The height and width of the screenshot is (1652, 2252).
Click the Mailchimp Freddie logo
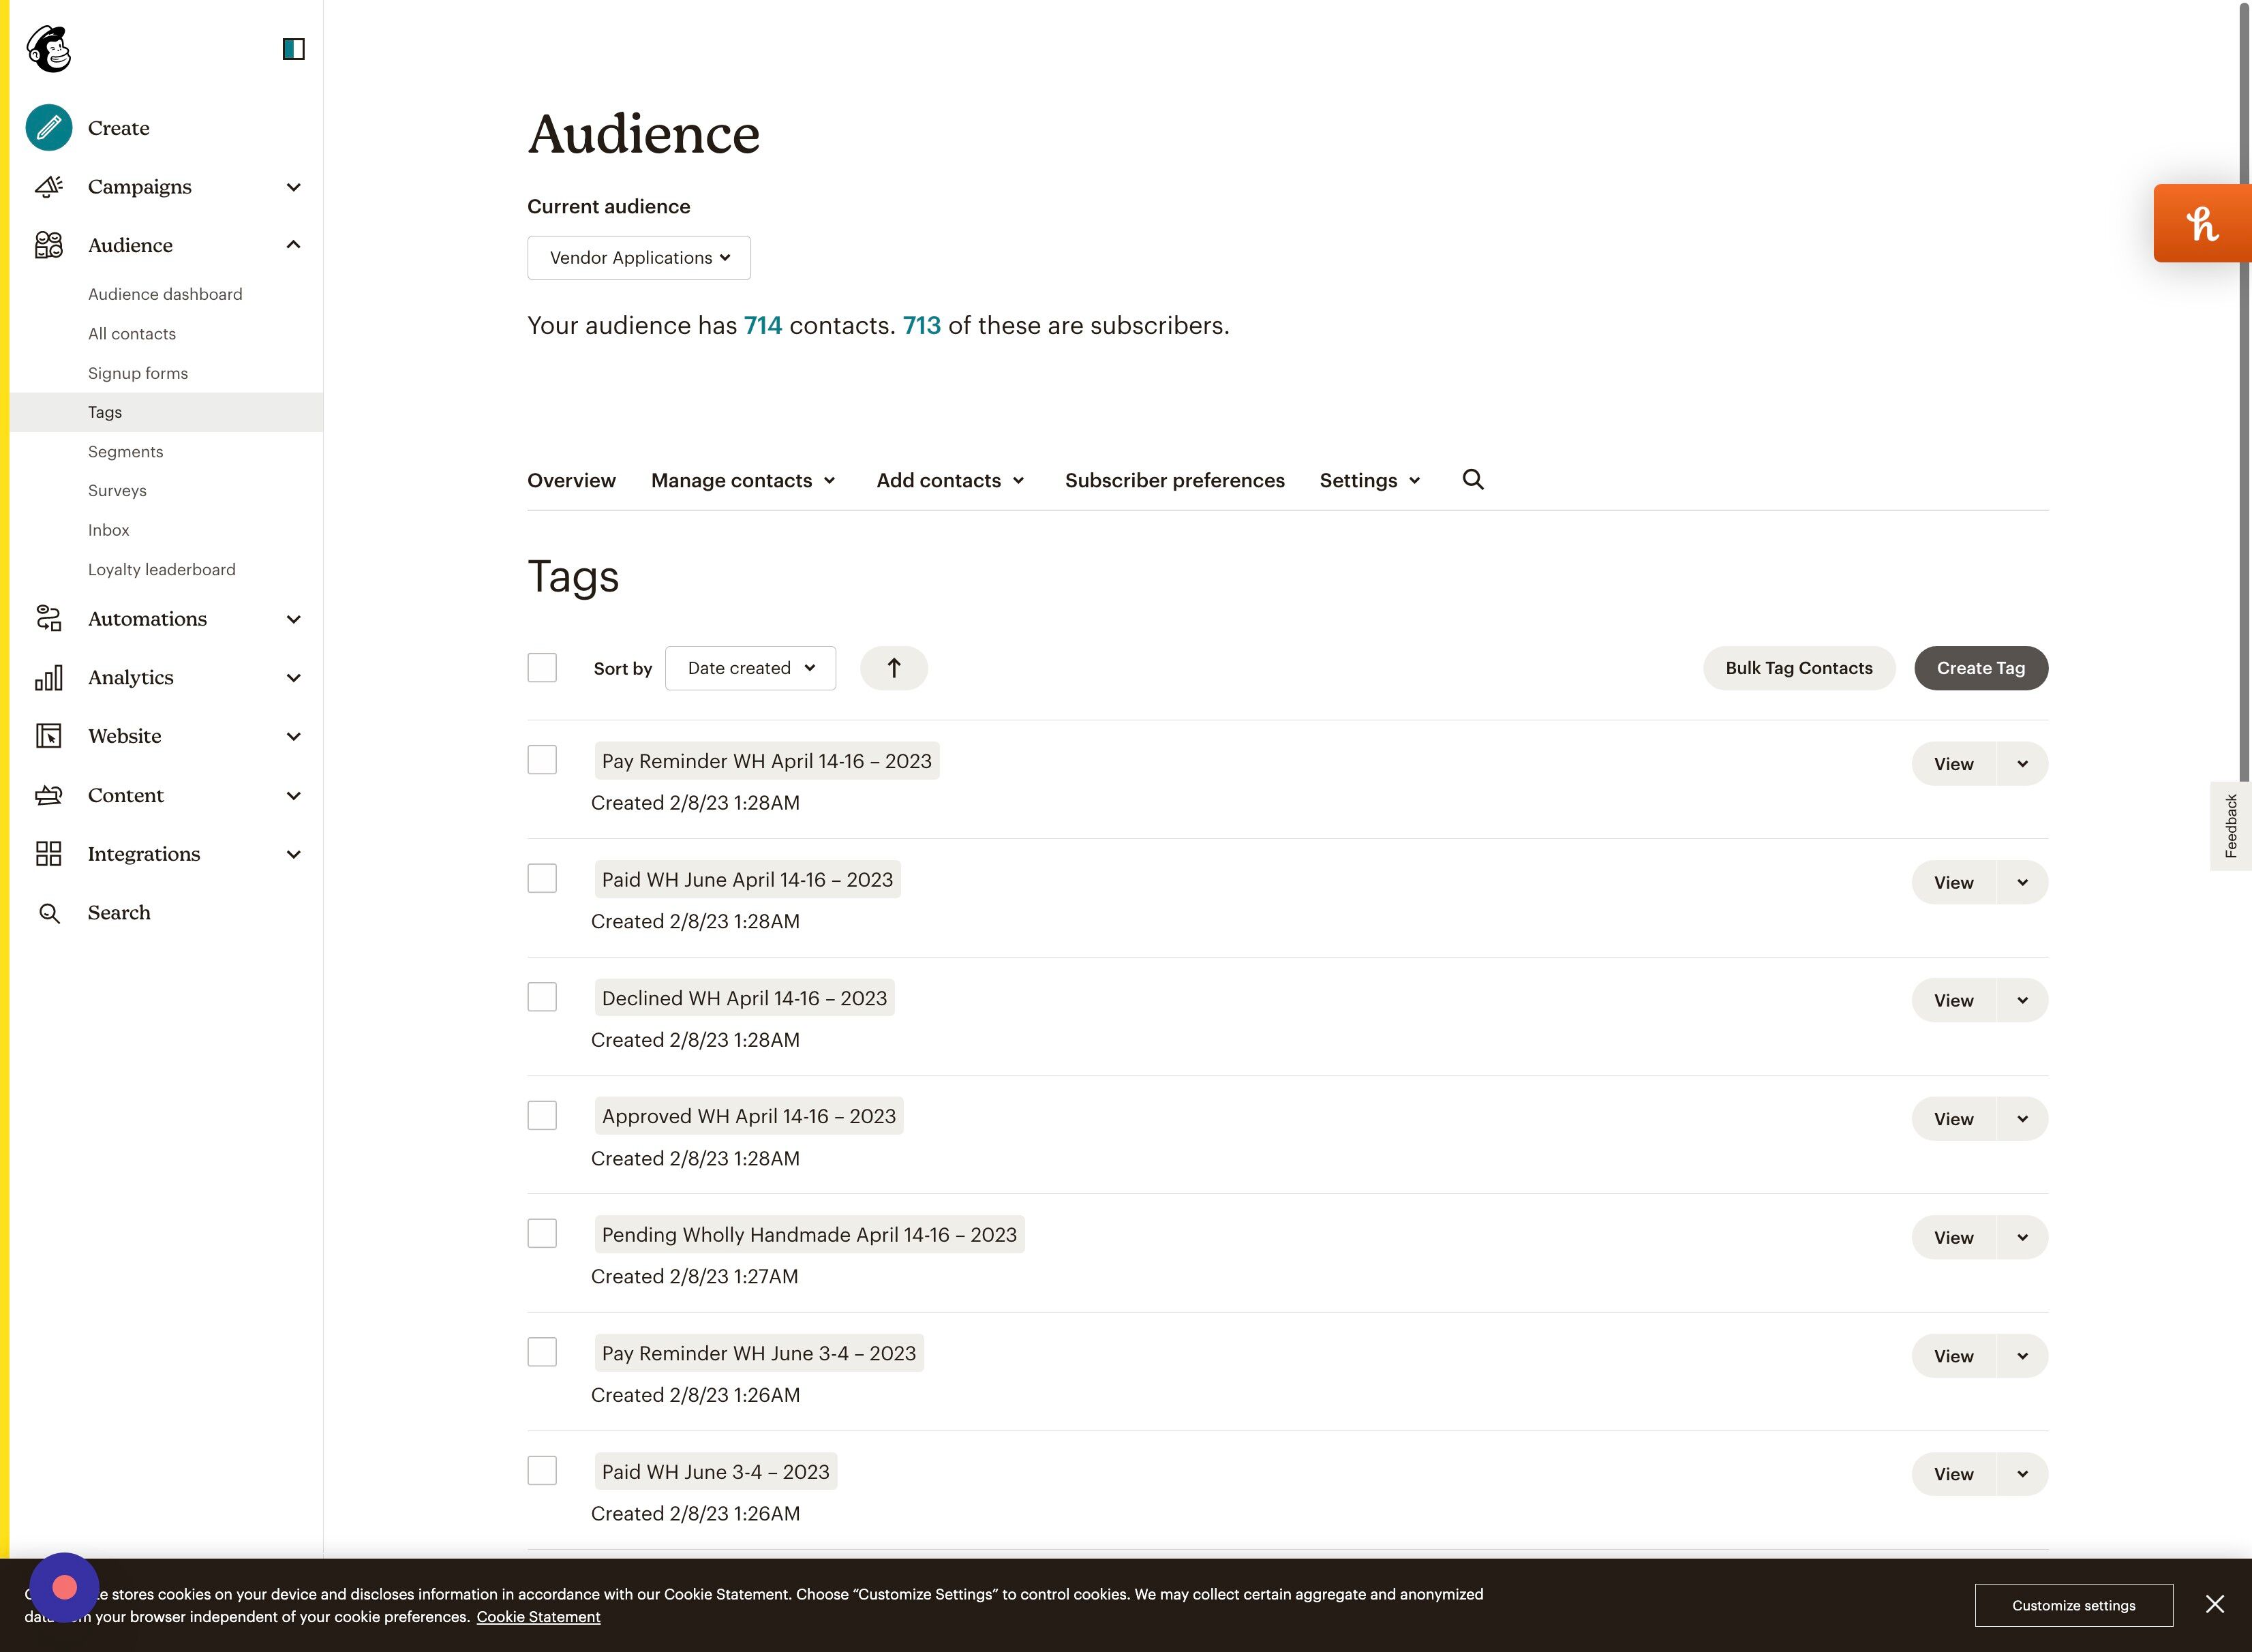[47, 48]
